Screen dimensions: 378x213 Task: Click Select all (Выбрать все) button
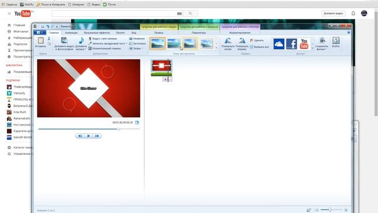pos(259,47)
